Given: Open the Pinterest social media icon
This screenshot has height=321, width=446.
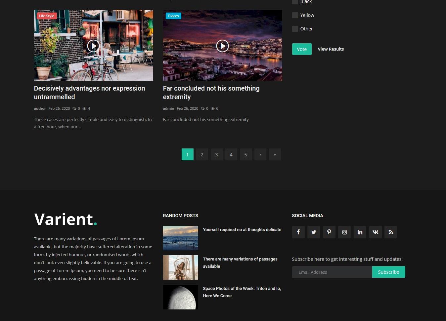Looking at the screenshot, I should 329,232.
